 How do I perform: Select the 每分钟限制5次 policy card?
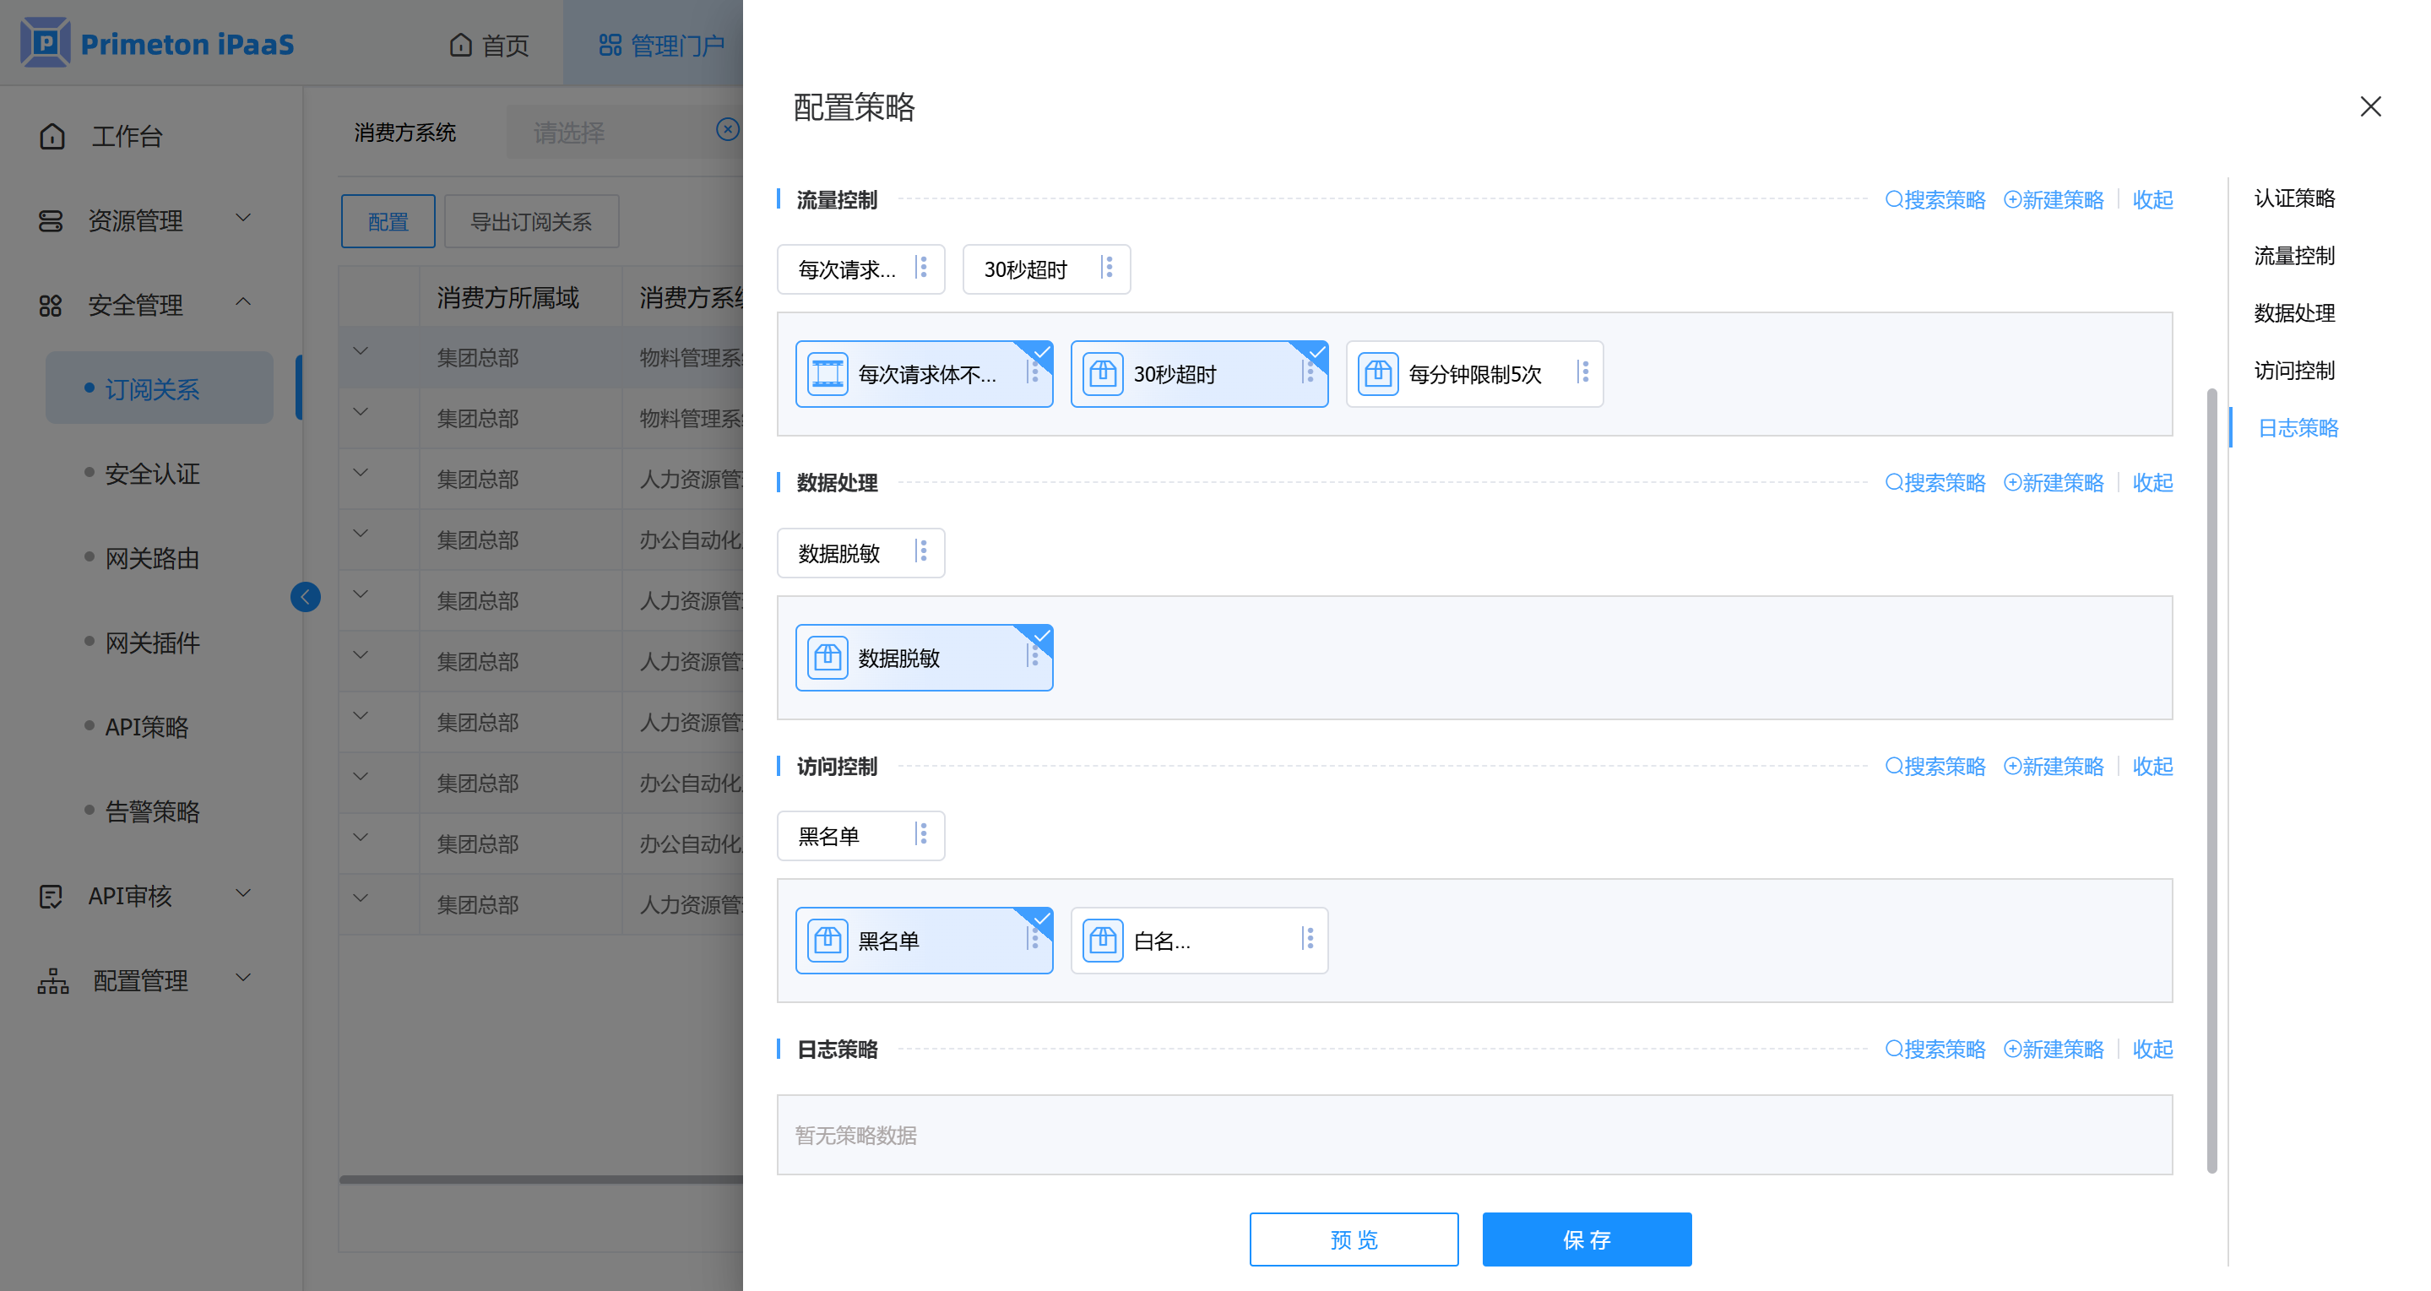1474,374
